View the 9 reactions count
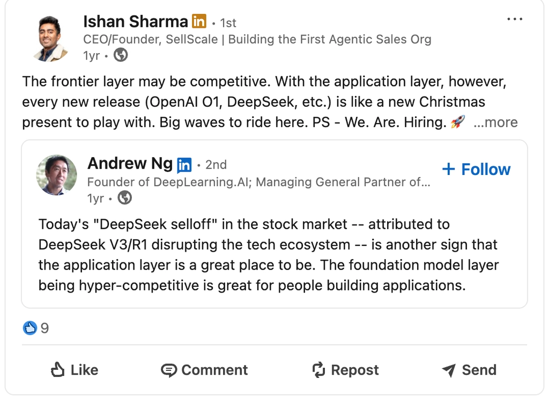 (44, 328)
